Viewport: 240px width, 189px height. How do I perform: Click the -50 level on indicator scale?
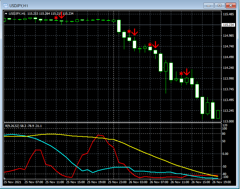coord(224,167)
